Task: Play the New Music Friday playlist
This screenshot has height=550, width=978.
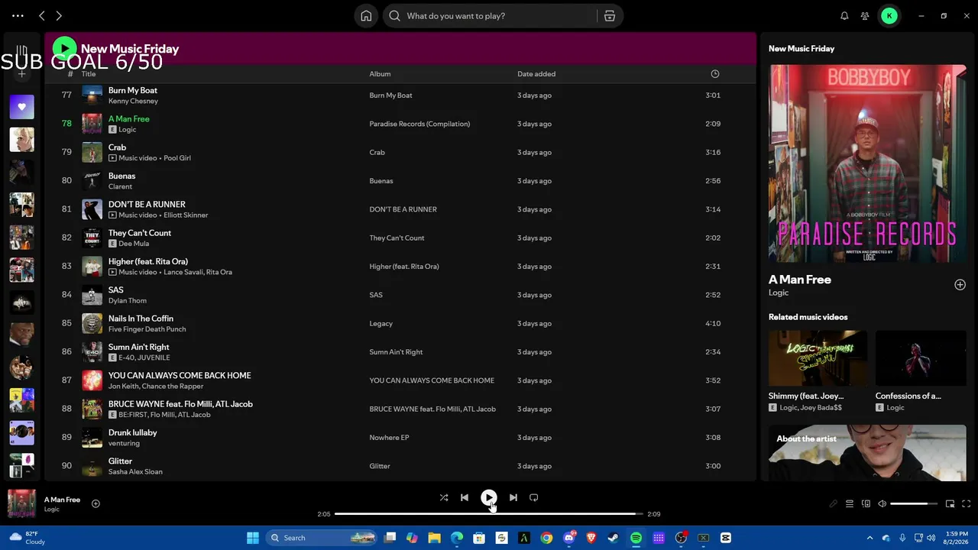Action: tap(64, 49)
